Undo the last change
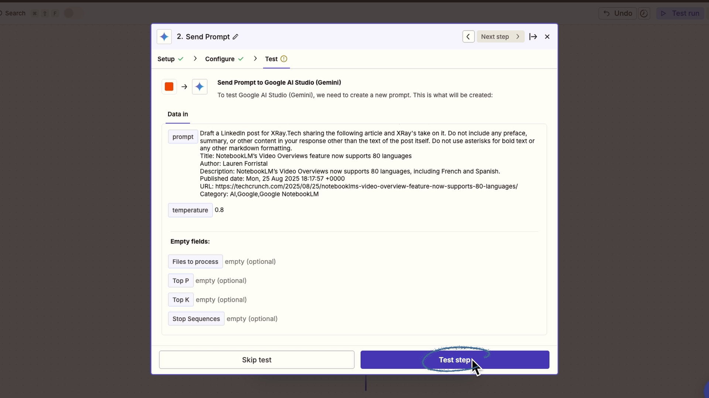This screenshot has height=398, width=709. [617, 13]
